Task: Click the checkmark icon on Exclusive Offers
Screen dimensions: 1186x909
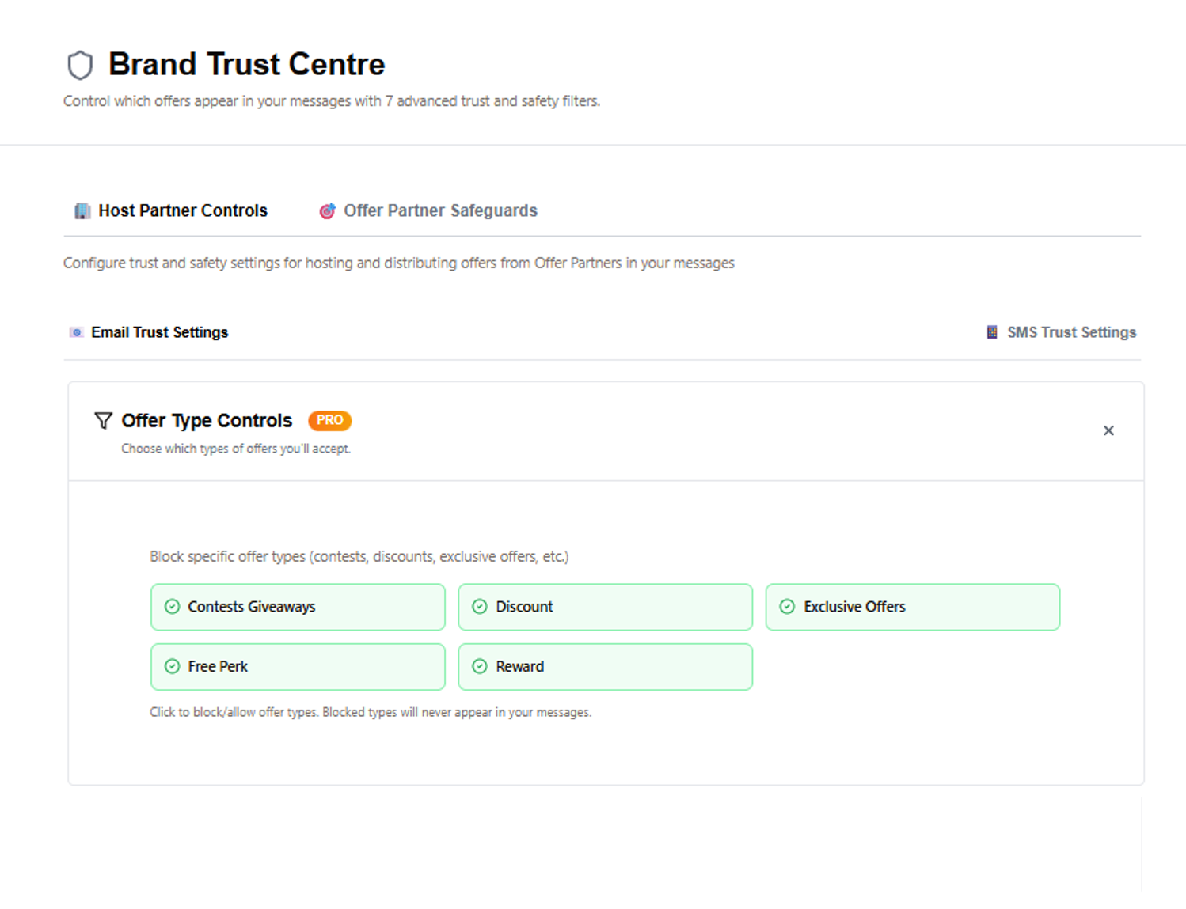Action: [787, 607]
